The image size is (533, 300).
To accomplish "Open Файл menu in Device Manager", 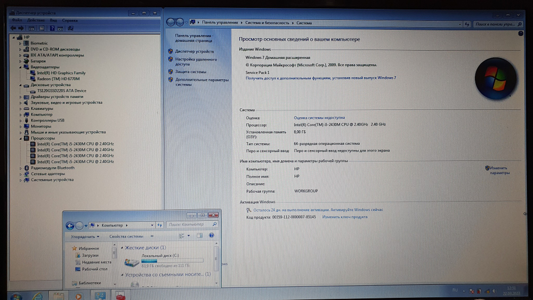I will [17, 20].
